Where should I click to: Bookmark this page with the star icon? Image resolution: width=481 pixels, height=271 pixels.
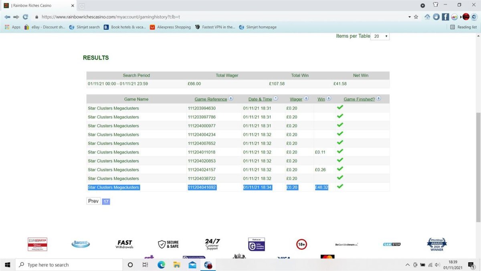[416, 17]
